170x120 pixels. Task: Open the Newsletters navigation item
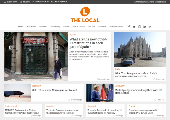coord(31,27)
